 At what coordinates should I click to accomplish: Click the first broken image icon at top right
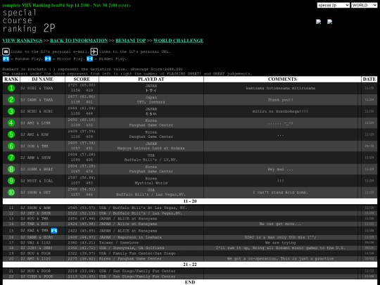(319, 22)
